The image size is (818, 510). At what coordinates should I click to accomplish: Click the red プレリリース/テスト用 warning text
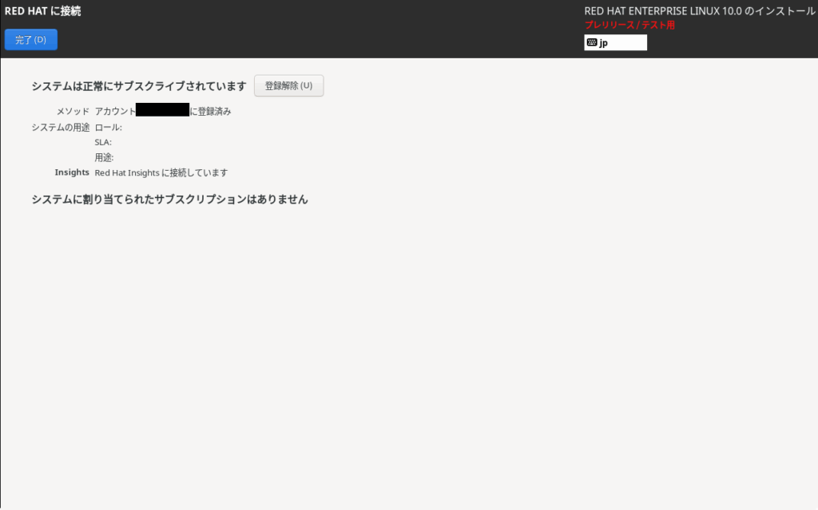click(629, 26)
